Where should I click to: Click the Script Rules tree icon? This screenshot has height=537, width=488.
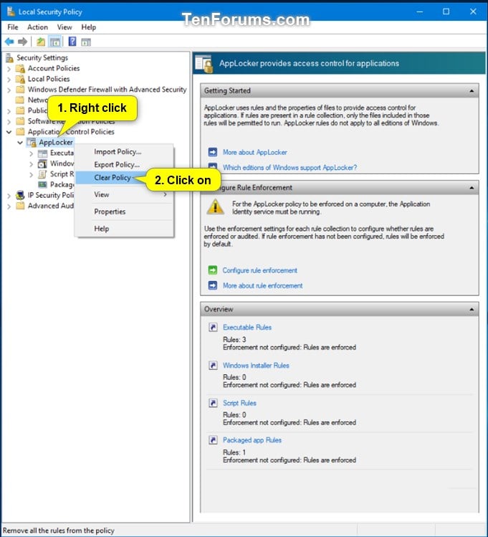click(42, 174)
